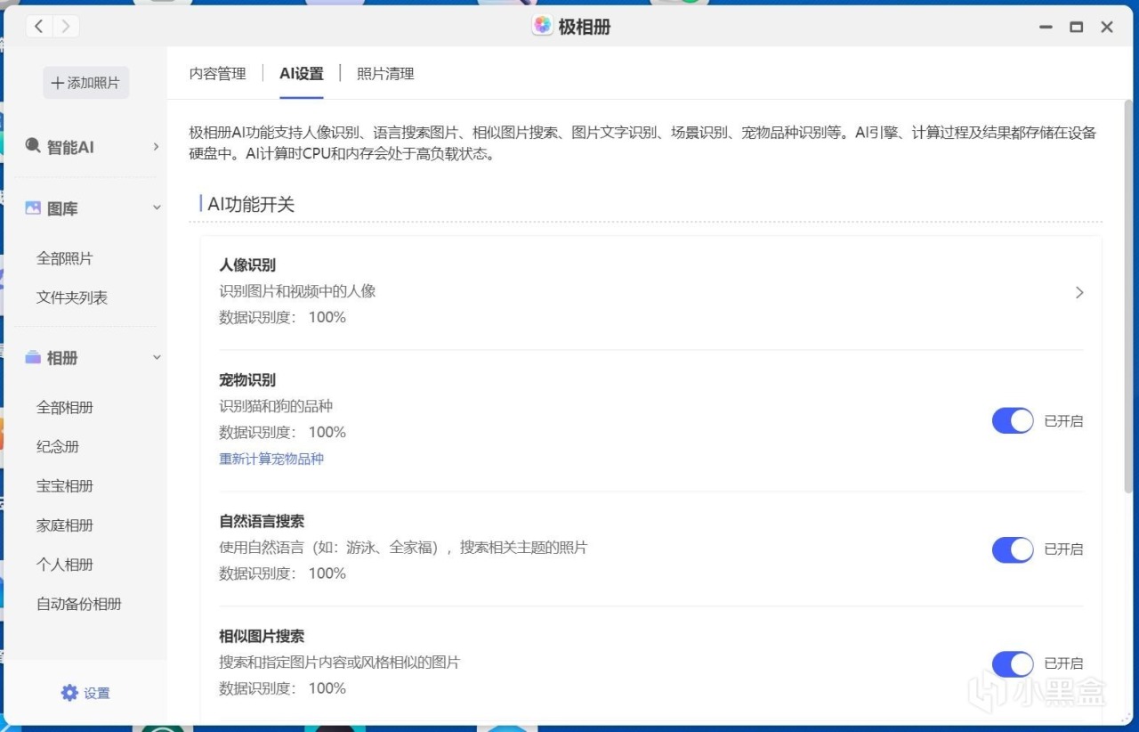Toggle 相似图片搜索 off
1139x732 pixels.
coord(1013,663)
